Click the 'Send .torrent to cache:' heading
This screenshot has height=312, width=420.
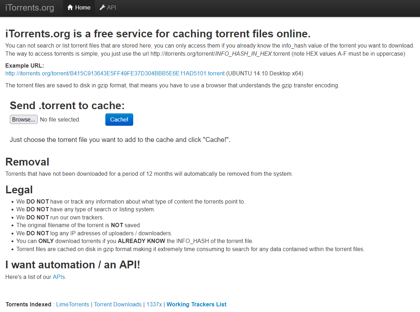tap(67, 106)
